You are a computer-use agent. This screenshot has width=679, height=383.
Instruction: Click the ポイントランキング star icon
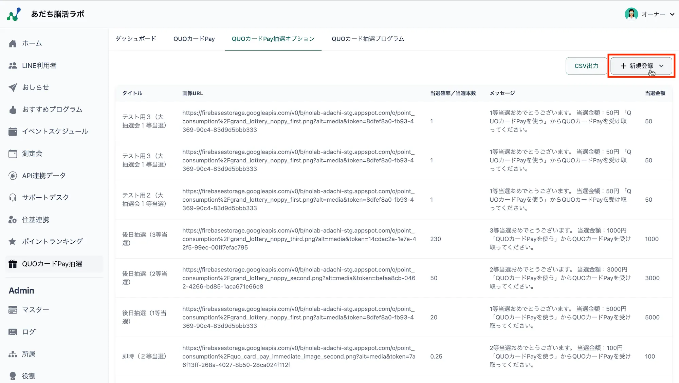[13, 241]
